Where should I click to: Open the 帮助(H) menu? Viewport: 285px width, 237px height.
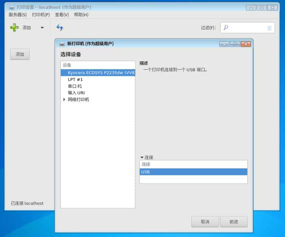pyautogui.click(x=81, y=15)
